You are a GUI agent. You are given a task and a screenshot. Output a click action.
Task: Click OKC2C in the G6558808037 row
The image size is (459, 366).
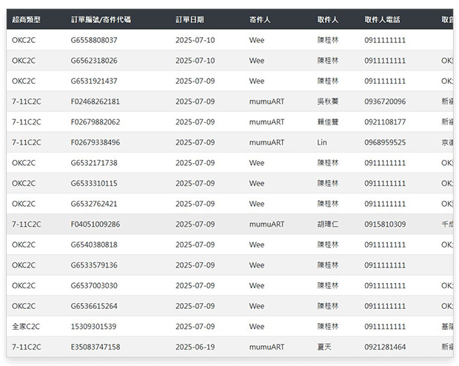click(24, 40)
